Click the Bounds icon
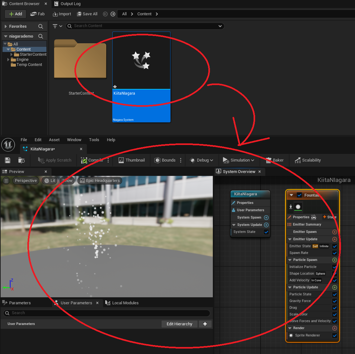This screenshot has width=355, height=354. click(157, 160)
